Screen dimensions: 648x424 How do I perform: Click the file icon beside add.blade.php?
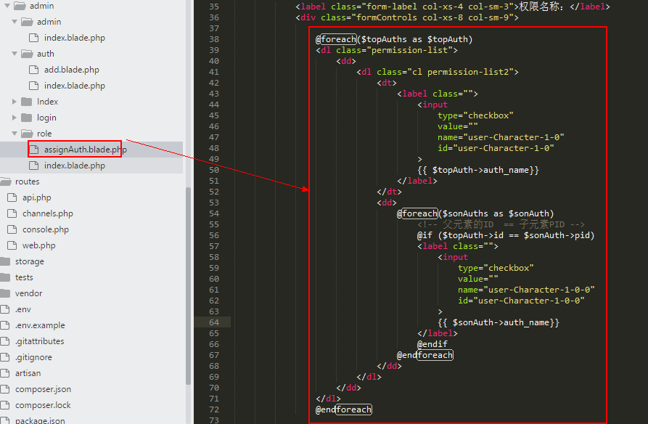coord(33,70)
